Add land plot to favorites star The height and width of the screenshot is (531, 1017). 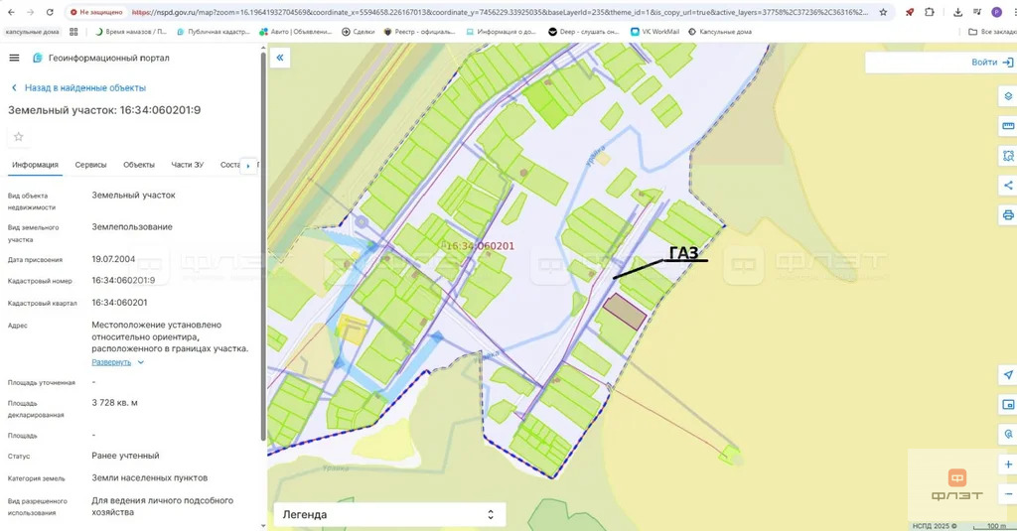tap(18, 137)
